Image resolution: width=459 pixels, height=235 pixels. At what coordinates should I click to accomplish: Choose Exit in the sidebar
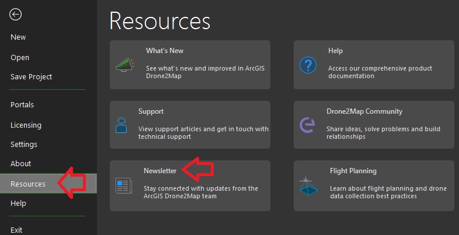16,230
